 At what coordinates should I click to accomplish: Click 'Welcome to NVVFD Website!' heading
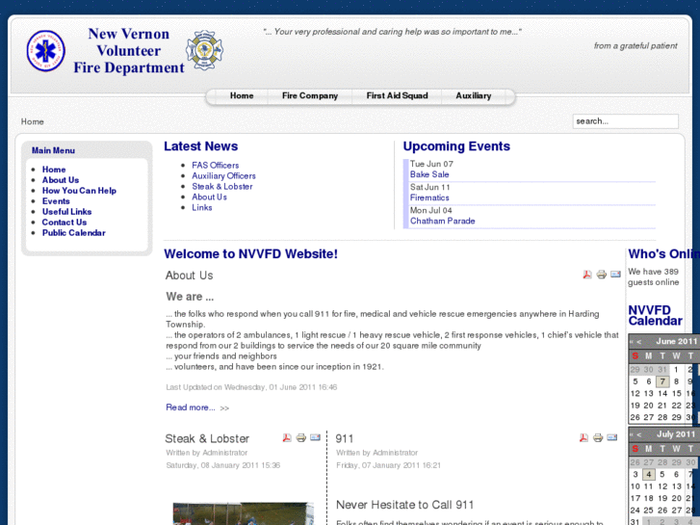250,253
